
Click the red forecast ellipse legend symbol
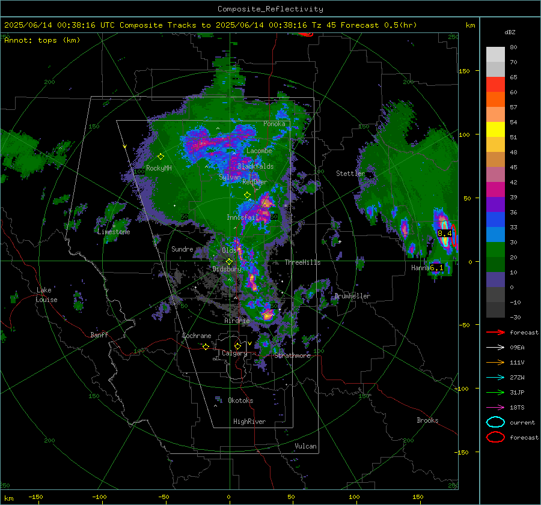coord(495,437)
